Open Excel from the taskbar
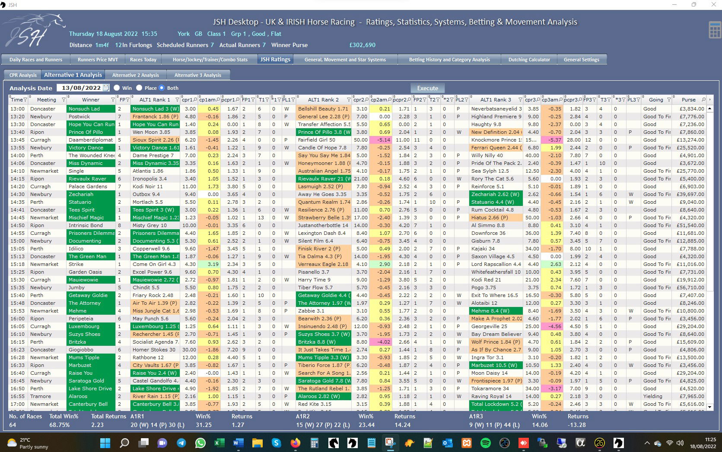Viewport: 722px width, 452px height. [x=219, y=443]
